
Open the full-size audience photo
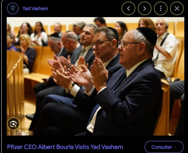pyautogui.click(x=96, y=76)
